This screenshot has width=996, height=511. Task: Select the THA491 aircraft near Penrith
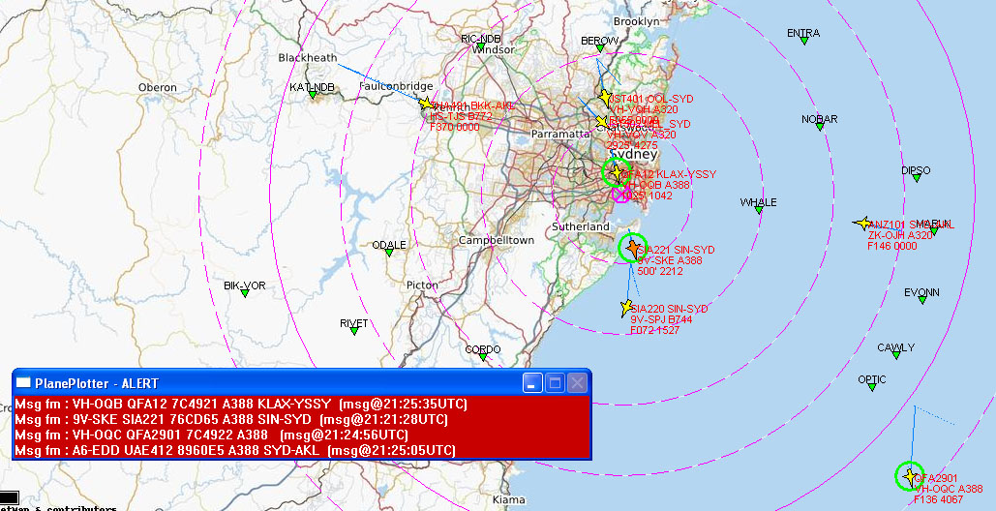426,104
